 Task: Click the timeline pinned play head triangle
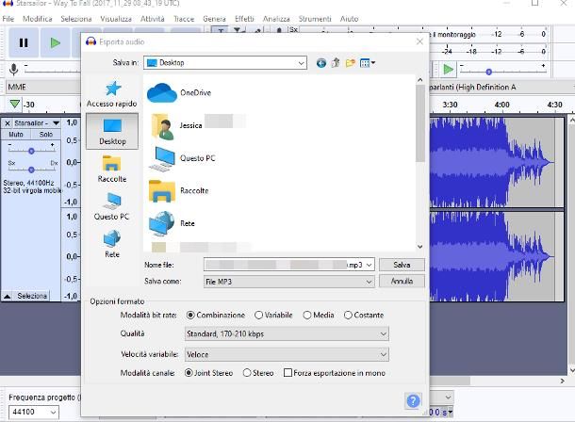(15, 104)
